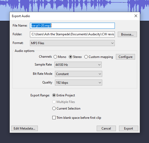
Task: Select Current Selection export range
Action: [66, 109]
